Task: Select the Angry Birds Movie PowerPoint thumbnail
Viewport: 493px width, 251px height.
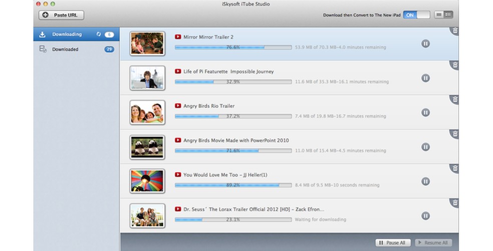Action: pyautogui.click(x=147, y=147)
